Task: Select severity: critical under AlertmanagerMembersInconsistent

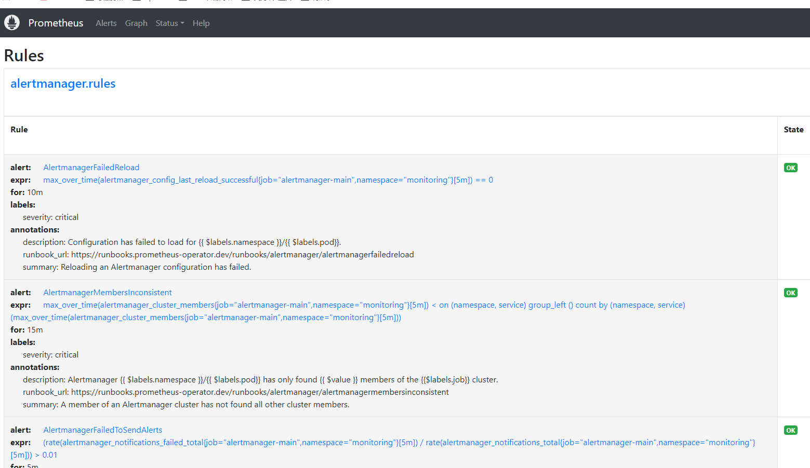Action: click(x=51, y=355)
